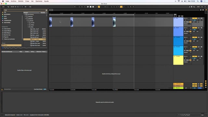The height and width of the screenshot is (117, 208).
Task: Select the Audio Effects category
Action: [7, 31]
